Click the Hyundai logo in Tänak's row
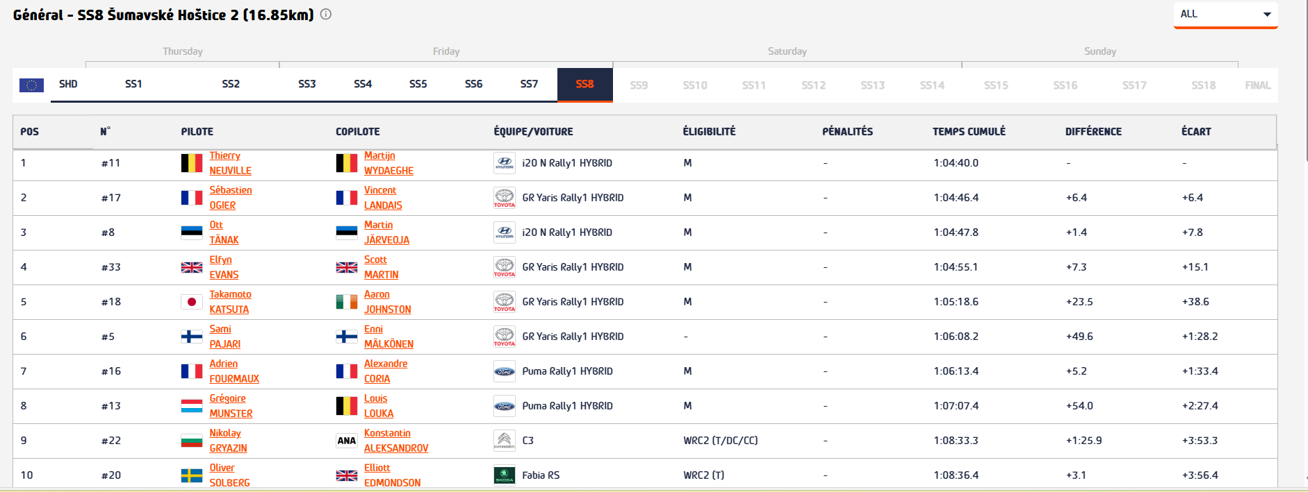 [x=505, y=232]
